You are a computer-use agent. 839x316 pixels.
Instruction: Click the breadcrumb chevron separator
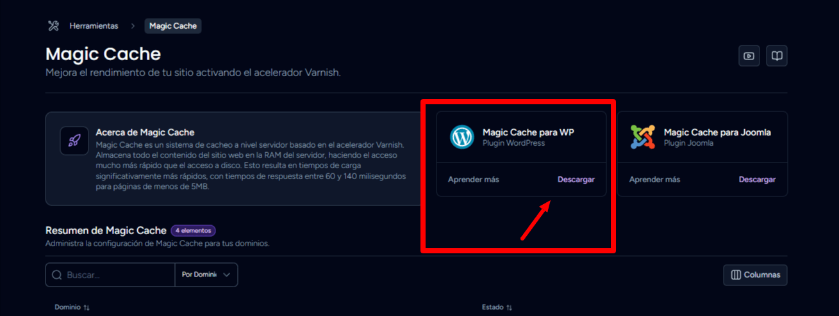pos(133,26)
